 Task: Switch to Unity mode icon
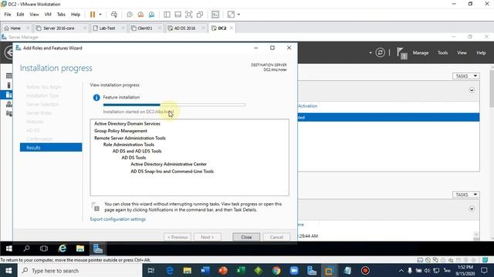[200, 15]
